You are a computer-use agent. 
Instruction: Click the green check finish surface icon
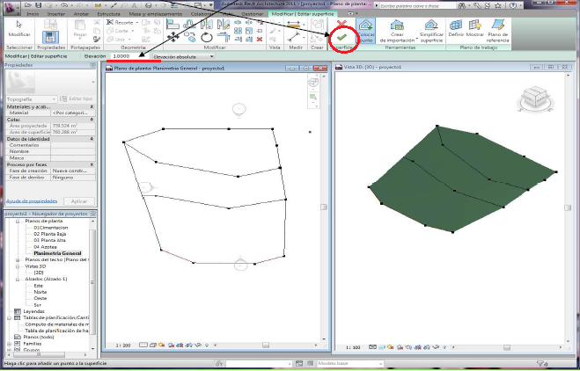point(341,37)
